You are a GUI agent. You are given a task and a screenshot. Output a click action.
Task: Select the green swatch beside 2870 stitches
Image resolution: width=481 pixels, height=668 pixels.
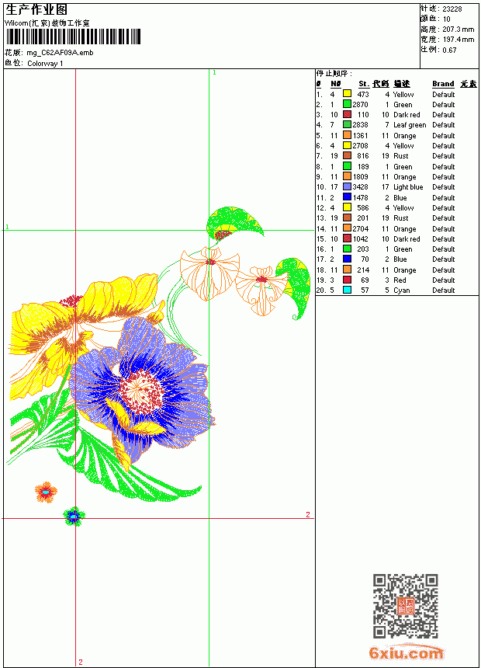[347, 104]
